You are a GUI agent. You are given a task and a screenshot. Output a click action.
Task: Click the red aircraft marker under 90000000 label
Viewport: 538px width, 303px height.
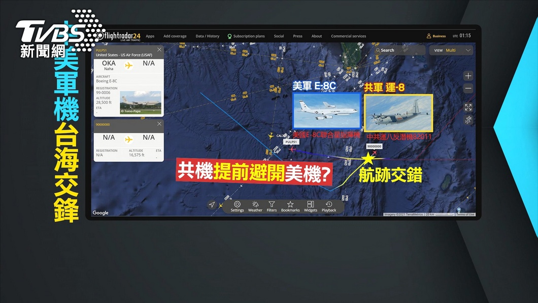(x=375, y=152)
